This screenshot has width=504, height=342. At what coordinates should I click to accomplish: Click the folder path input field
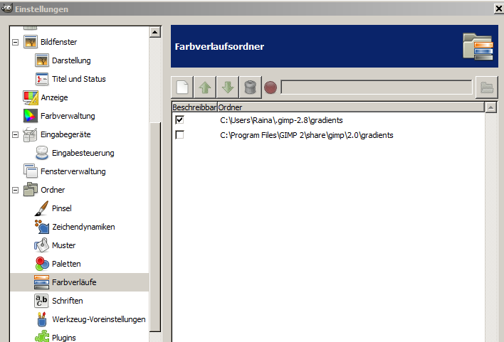[x=377, y=87]
